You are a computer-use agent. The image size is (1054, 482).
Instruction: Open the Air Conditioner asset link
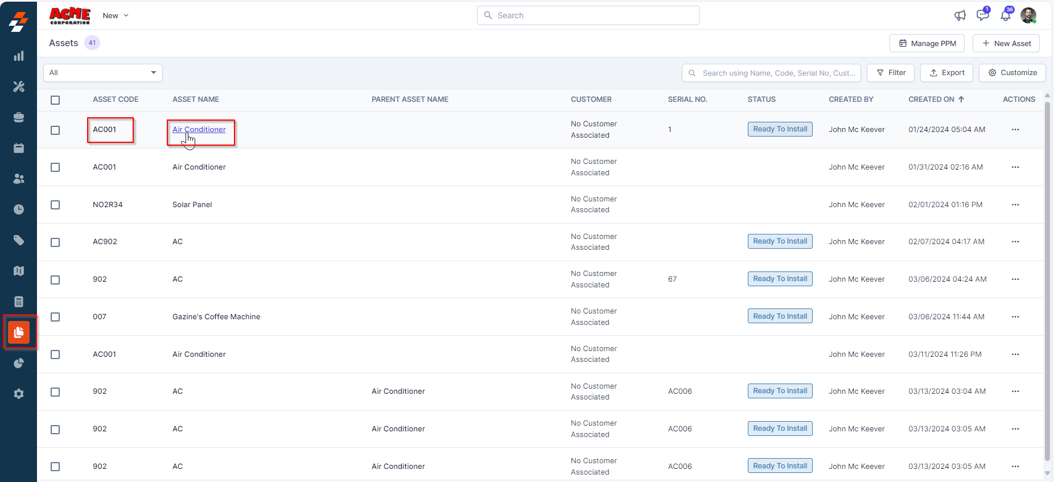[x=199, y=130]
